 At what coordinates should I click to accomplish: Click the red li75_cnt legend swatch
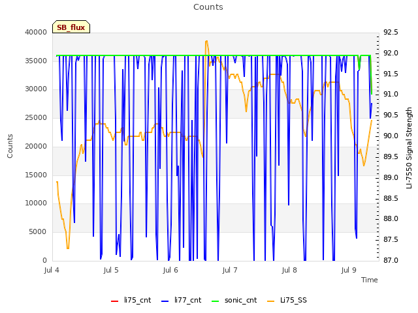click(114, 301)
